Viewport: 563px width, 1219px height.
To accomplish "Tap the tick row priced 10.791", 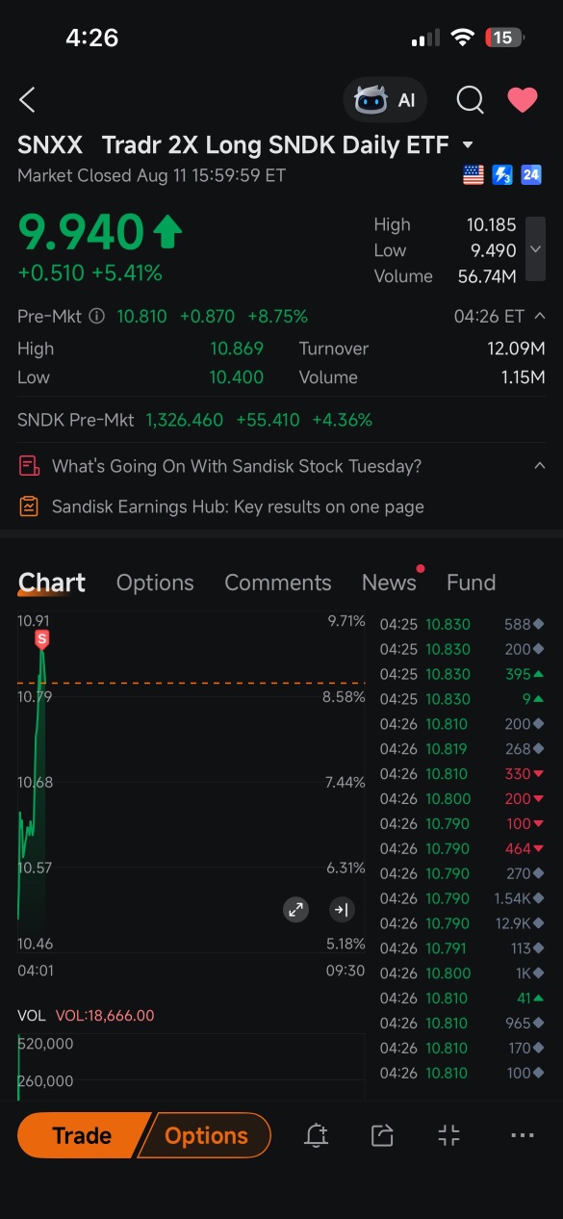I will [463, 948].
